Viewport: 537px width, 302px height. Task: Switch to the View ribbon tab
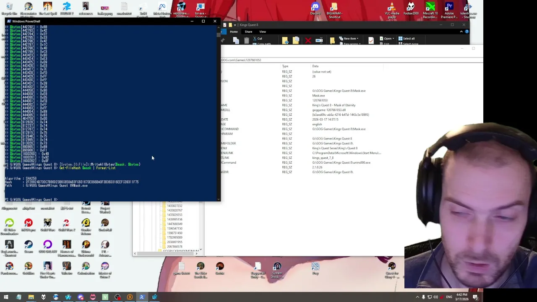pos(263,31)
